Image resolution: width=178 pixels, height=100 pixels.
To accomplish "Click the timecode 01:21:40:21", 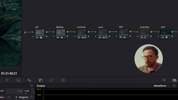I will click(9, 73).
